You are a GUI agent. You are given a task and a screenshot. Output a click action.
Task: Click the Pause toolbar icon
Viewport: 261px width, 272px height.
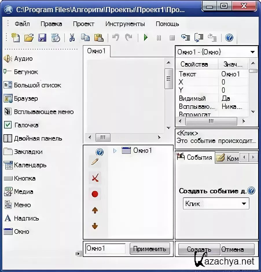pos(159,38)
